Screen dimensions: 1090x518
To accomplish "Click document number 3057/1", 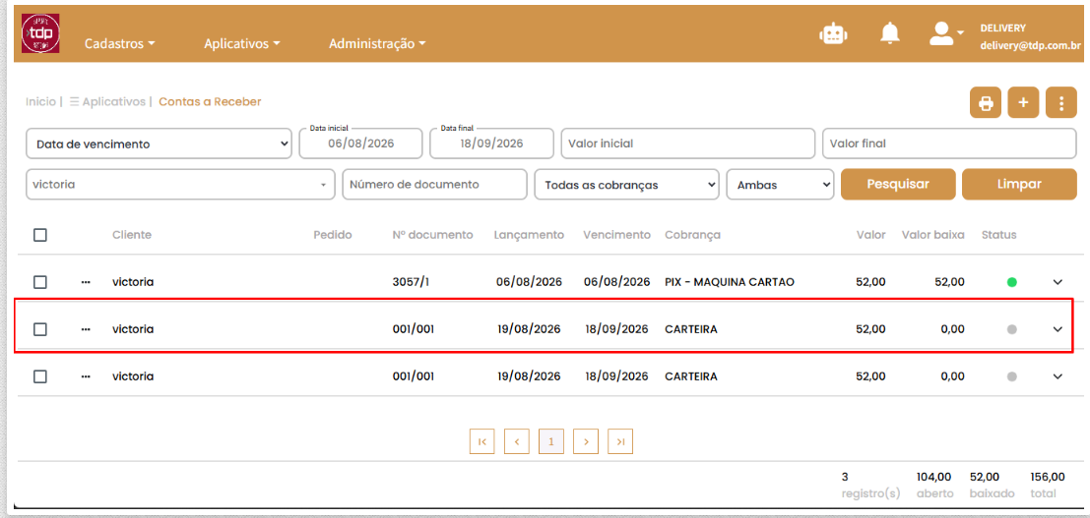I will tap(411, 282).
